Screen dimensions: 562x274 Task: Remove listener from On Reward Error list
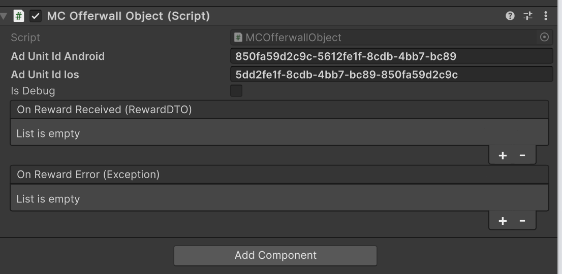click(522, 221)
